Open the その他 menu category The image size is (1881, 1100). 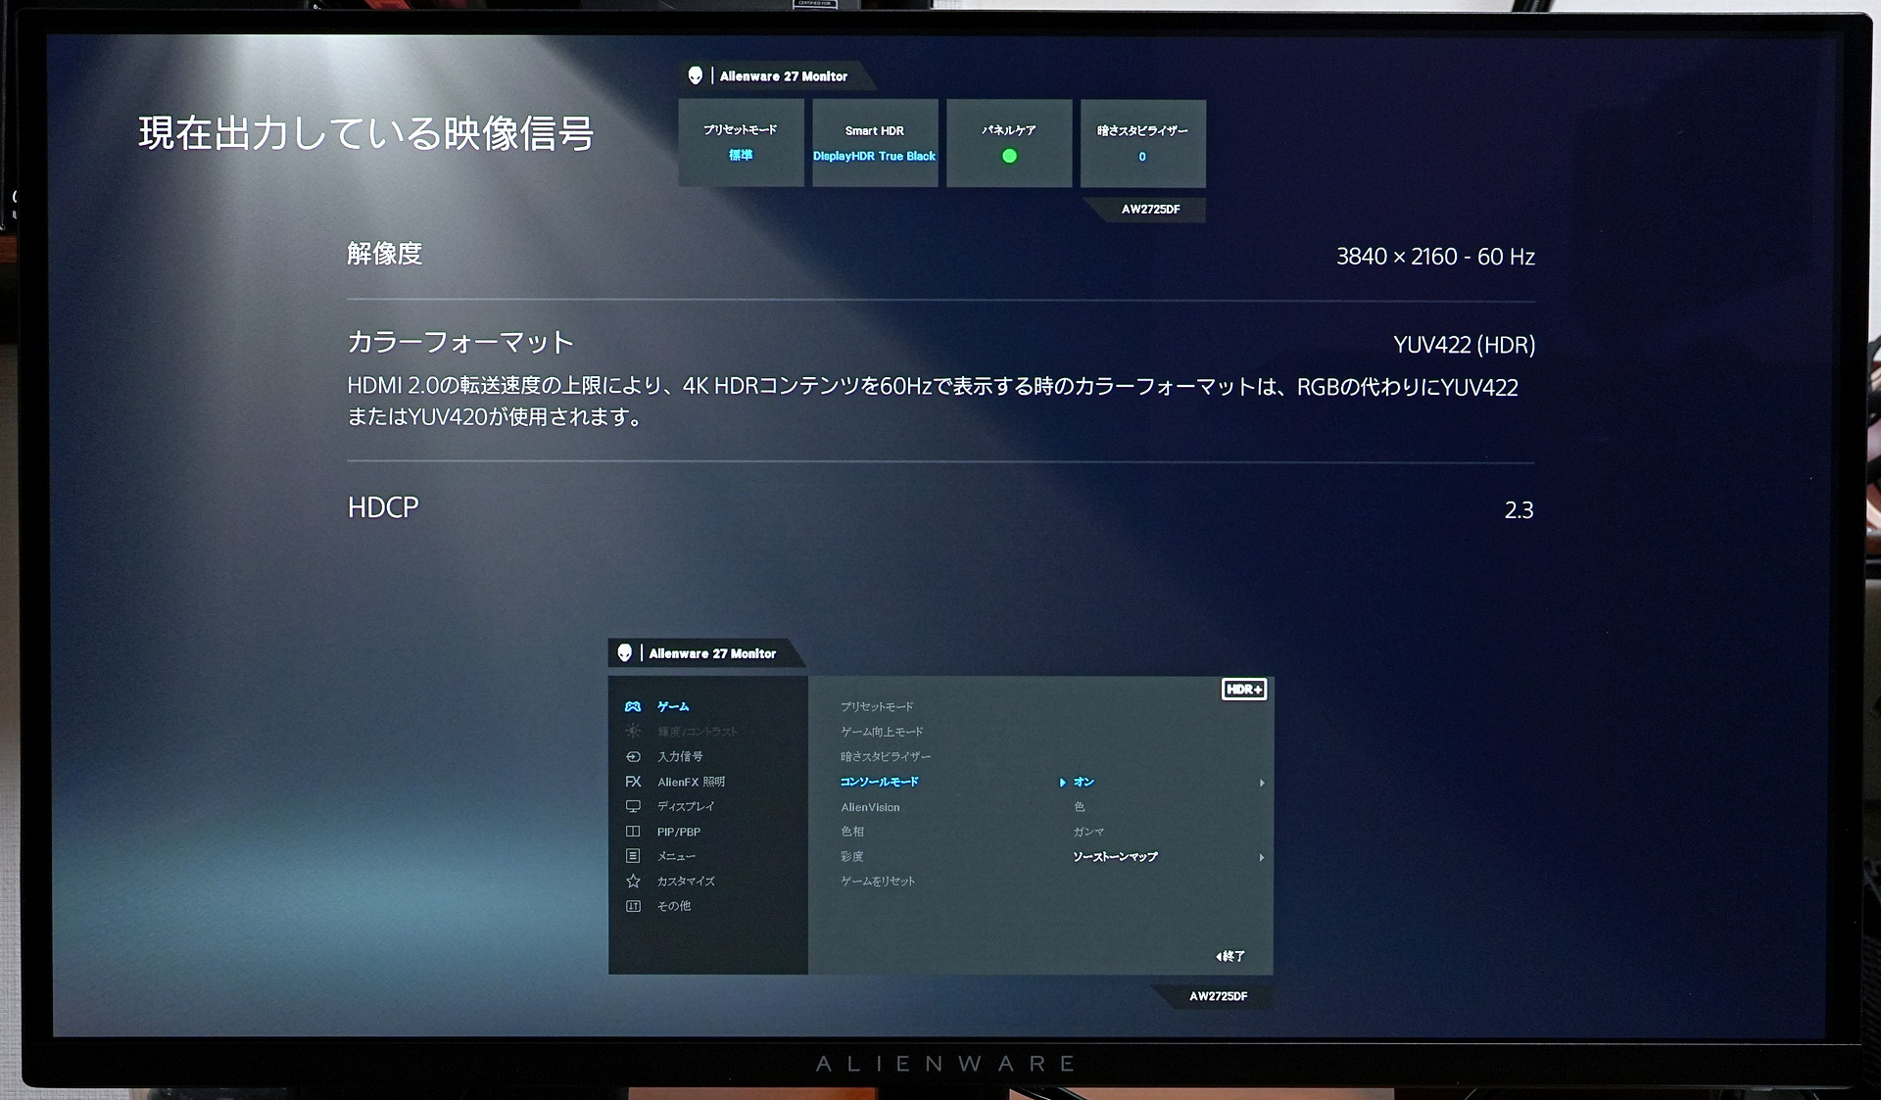pyautogui.click(x=674, y=906)
